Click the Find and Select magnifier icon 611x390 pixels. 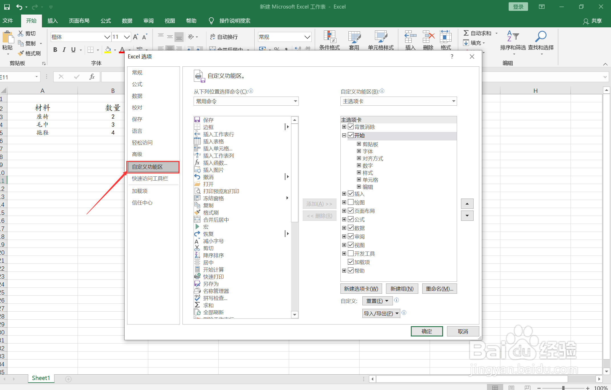[x=541, y=36]
